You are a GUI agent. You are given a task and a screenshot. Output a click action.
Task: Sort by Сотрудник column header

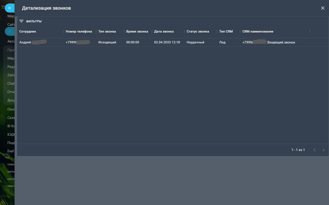[27, 31]
